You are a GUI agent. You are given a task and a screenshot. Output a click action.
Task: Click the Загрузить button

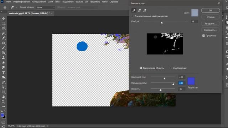(x=211, y=23)
